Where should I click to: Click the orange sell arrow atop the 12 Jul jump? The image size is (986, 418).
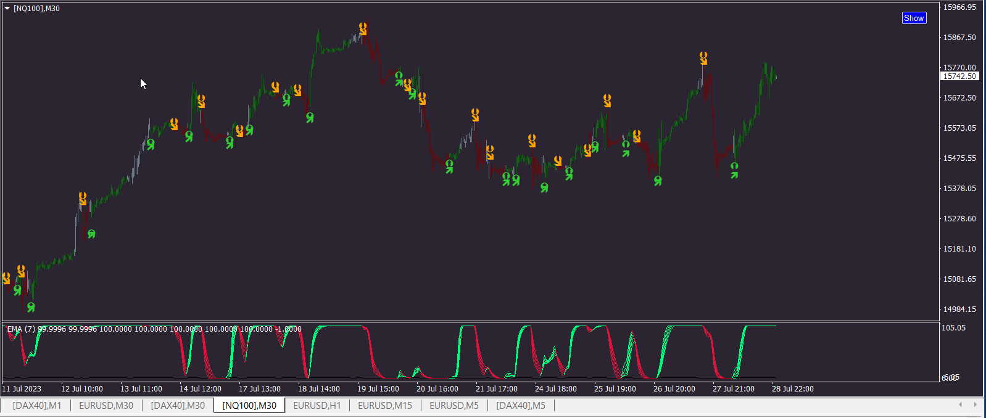point(83,199)
